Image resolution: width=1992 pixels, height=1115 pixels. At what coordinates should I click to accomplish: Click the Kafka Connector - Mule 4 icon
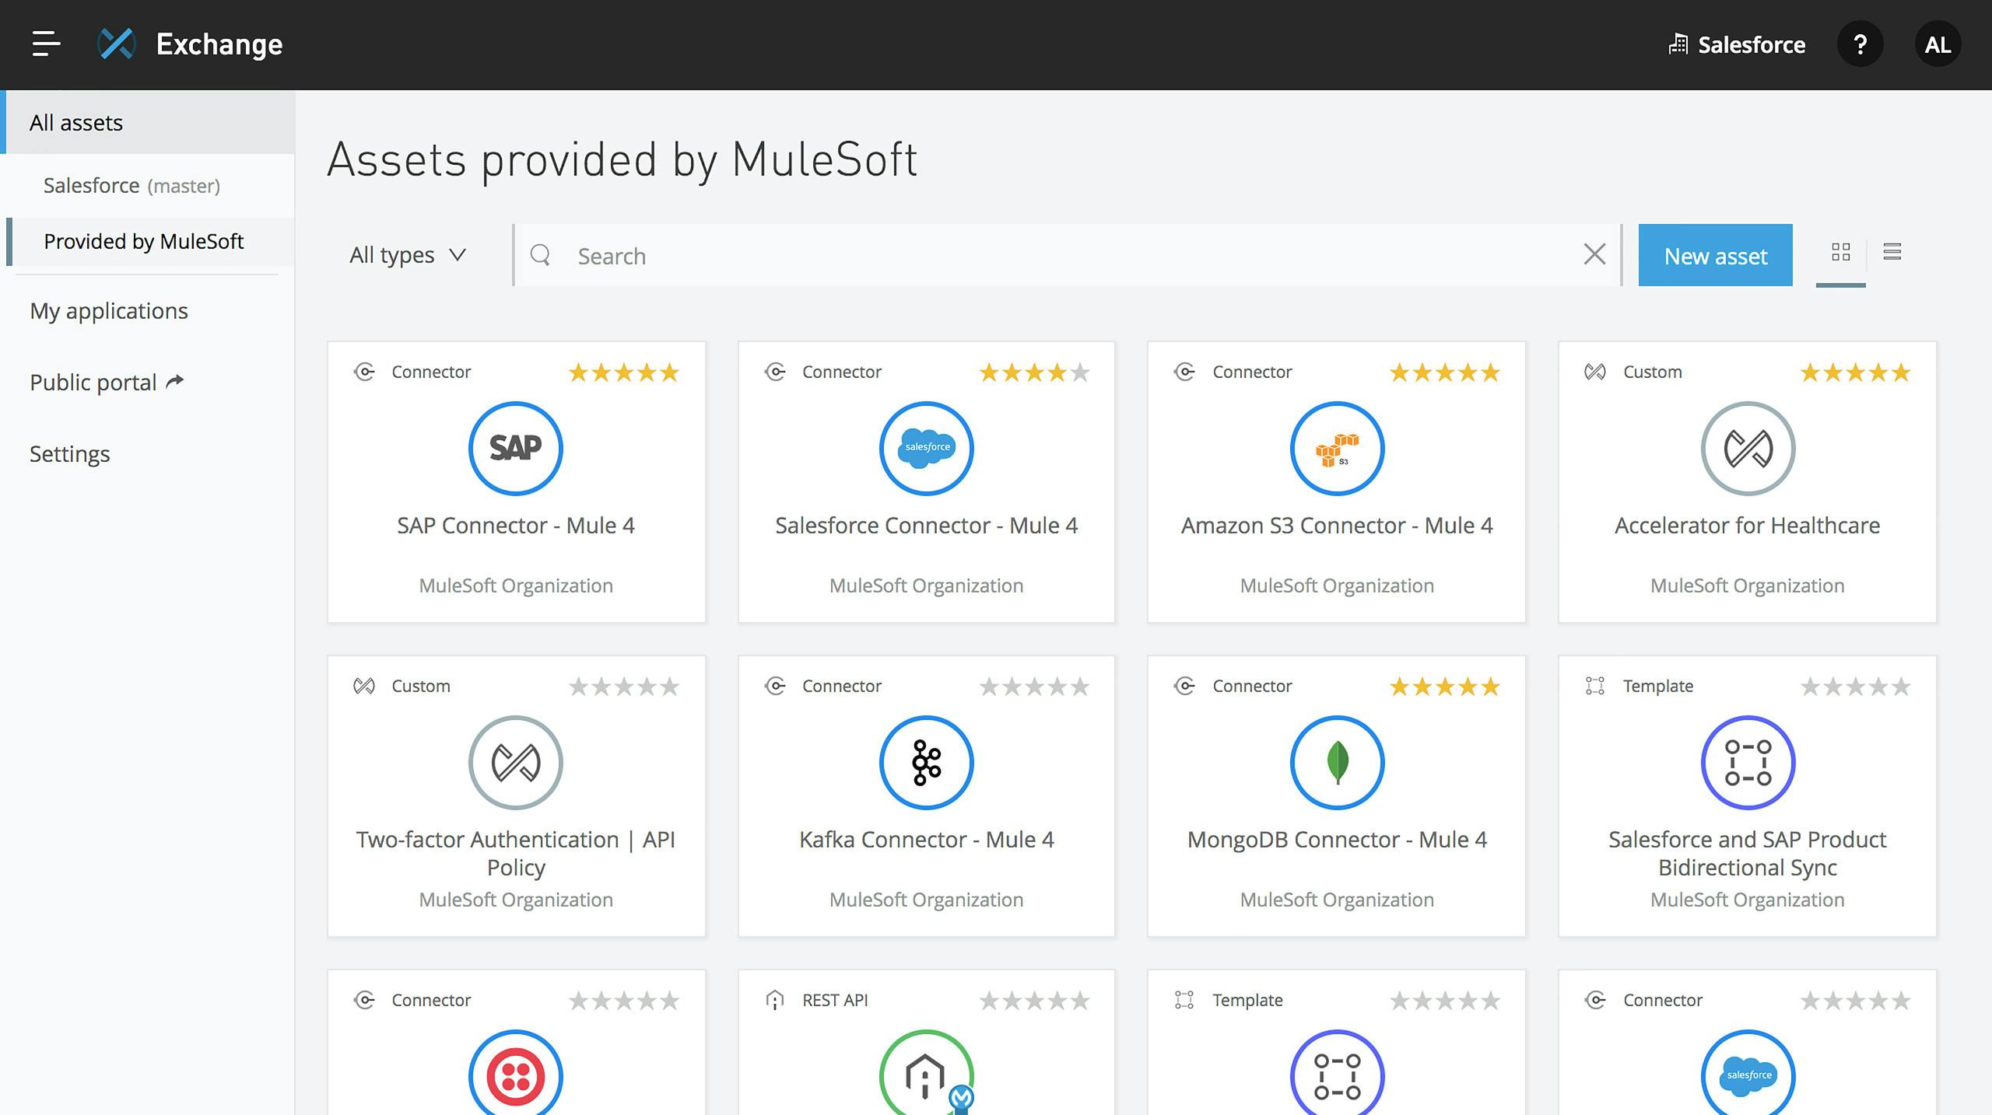pyautogui.click(x=928, y=763)
